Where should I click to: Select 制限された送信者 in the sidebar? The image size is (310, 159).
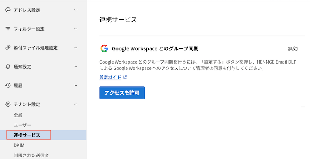coord(31,156)
